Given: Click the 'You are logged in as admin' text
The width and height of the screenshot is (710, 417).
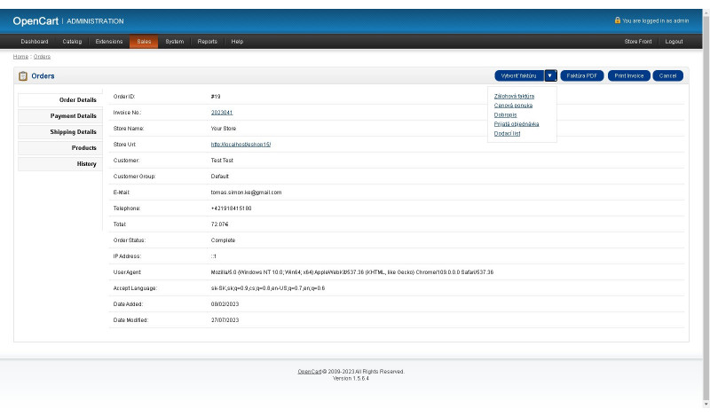Looking at the screenshot, I should (x=656, y=20).
